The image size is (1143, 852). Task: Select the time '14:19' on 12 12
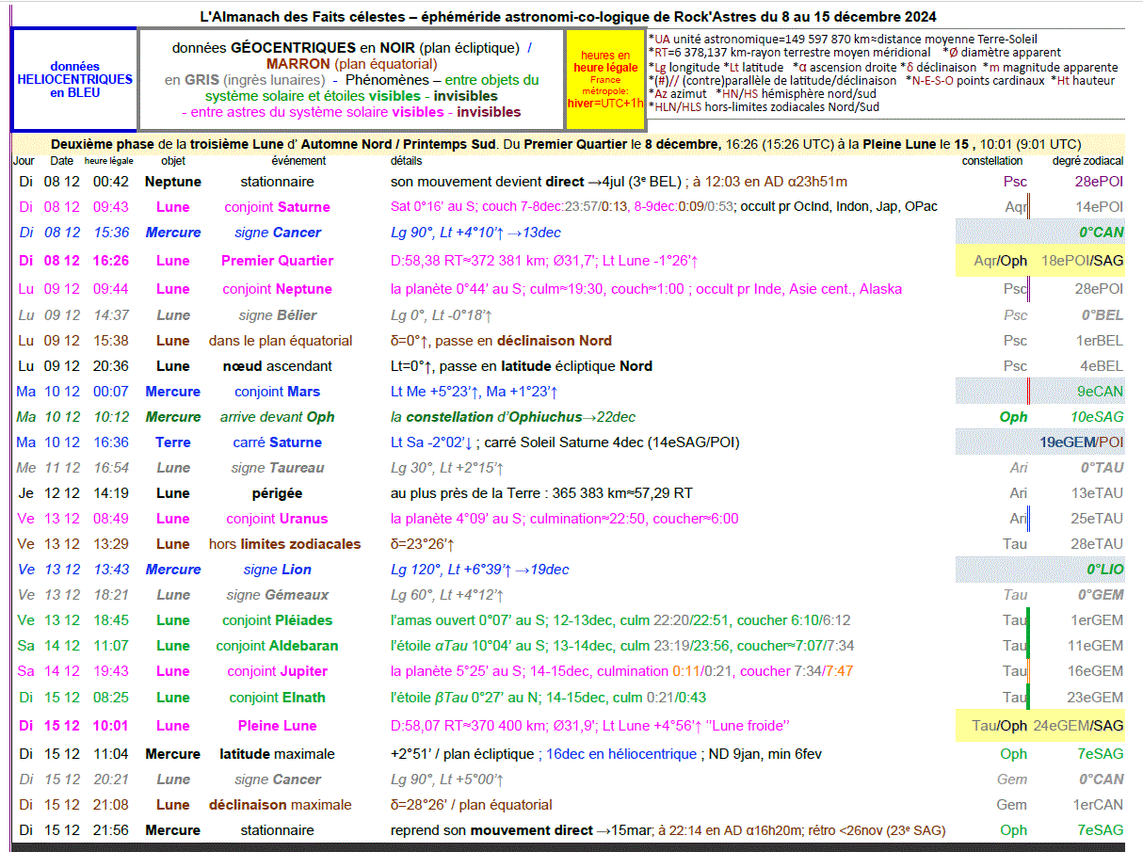[x=111, y=493]
